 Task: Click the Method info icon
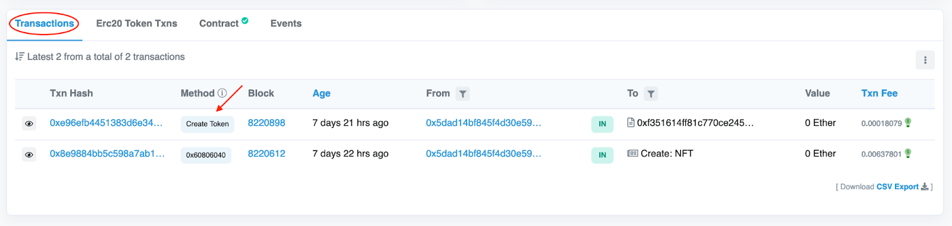[x=222, y=93]
